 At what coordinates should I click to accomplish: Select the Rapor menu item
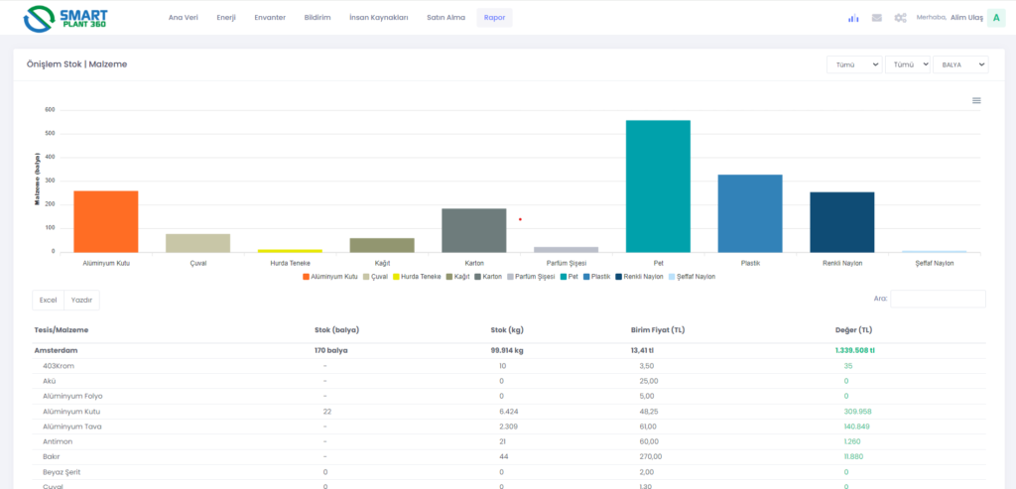pos(494,18)
